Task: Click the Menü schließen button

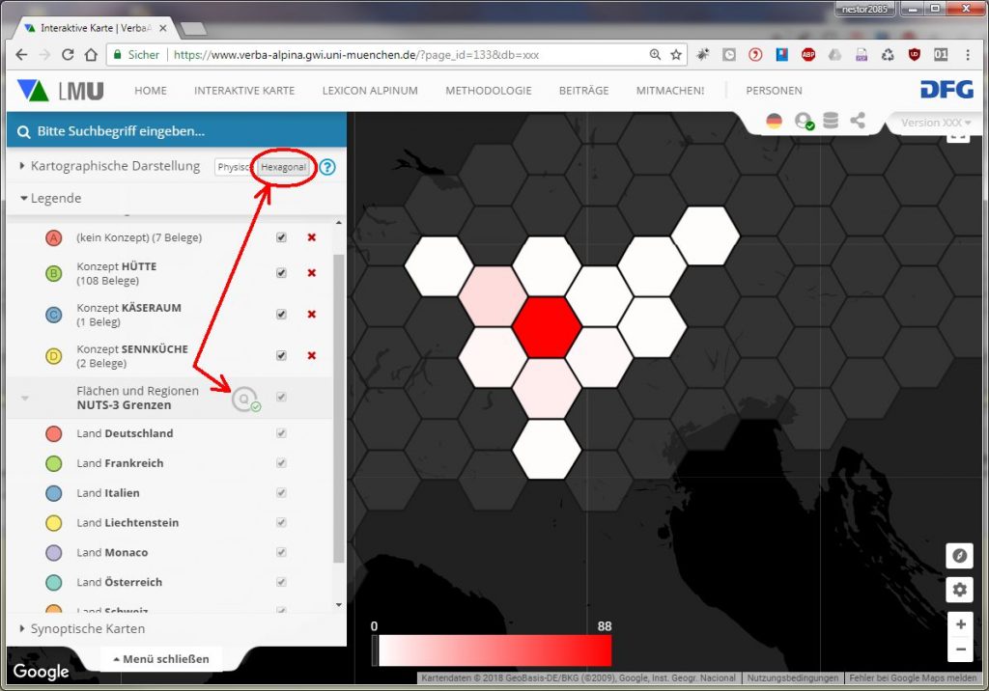Action: (x=161, y=659)
